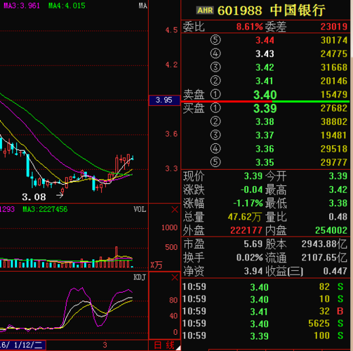The height and width of the screenshot is (351, 353).
Task: Select sell level 2 price 3.41
Action: pyautogui.click(x=265, y=81)
